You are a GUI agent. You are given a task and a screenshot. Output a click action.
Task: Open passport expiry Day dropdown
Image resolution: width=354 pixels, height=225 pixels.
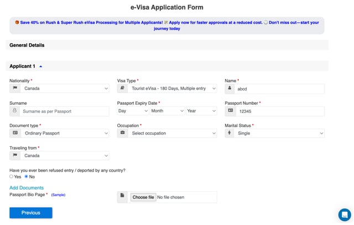click(133, 111)
